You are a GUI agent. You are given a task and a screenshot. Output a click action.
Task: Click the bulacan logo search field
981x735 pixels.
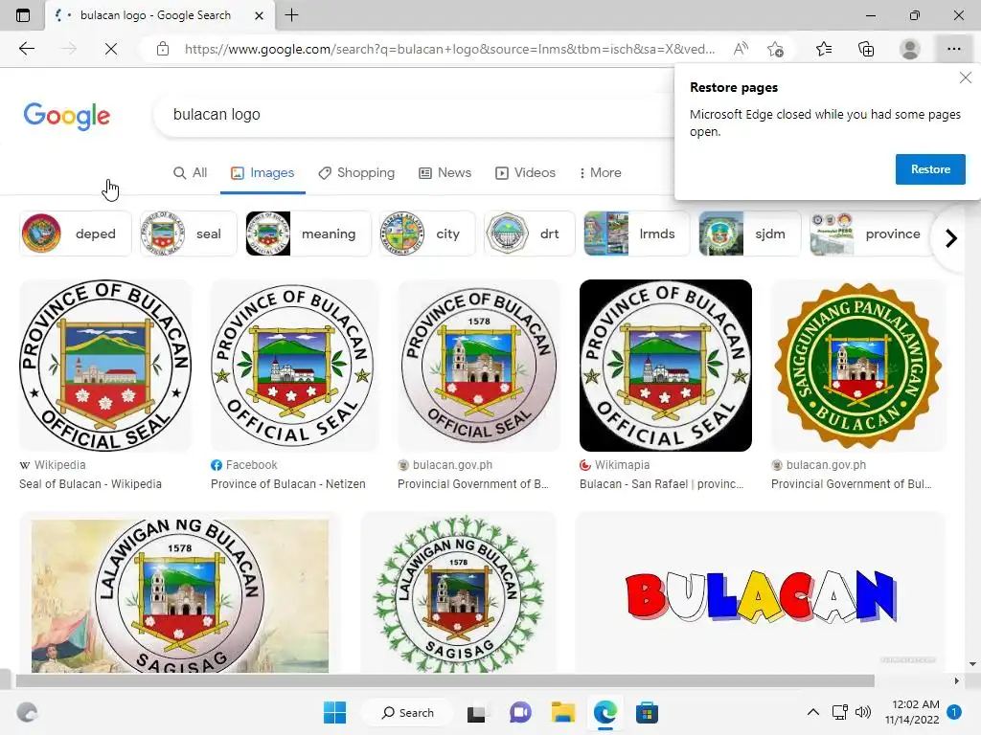pos(413,115)
